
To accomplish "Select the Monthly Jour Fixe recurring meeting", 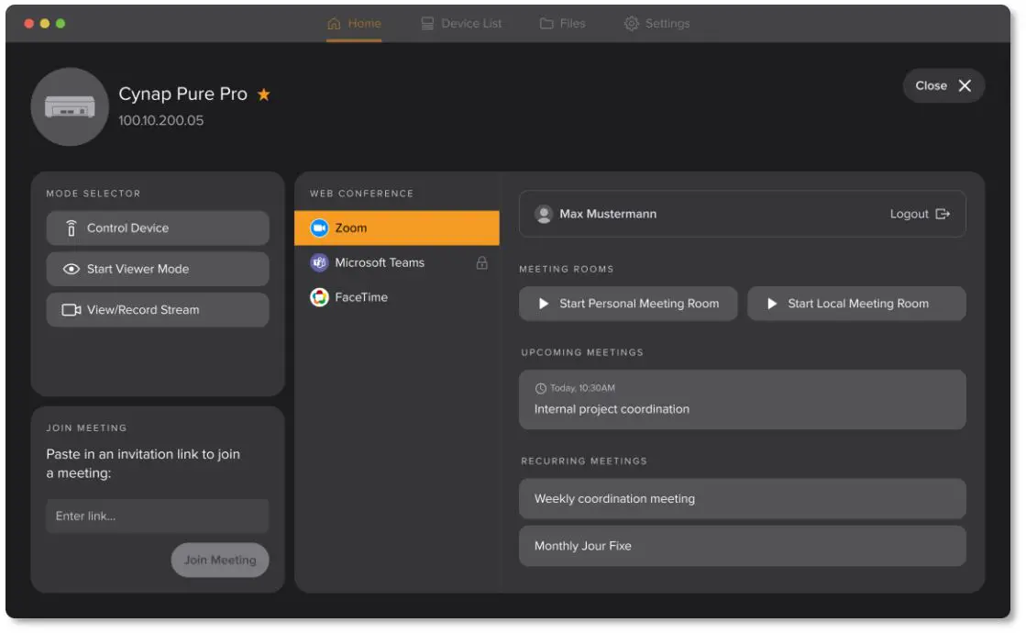I will click(741, 546).
